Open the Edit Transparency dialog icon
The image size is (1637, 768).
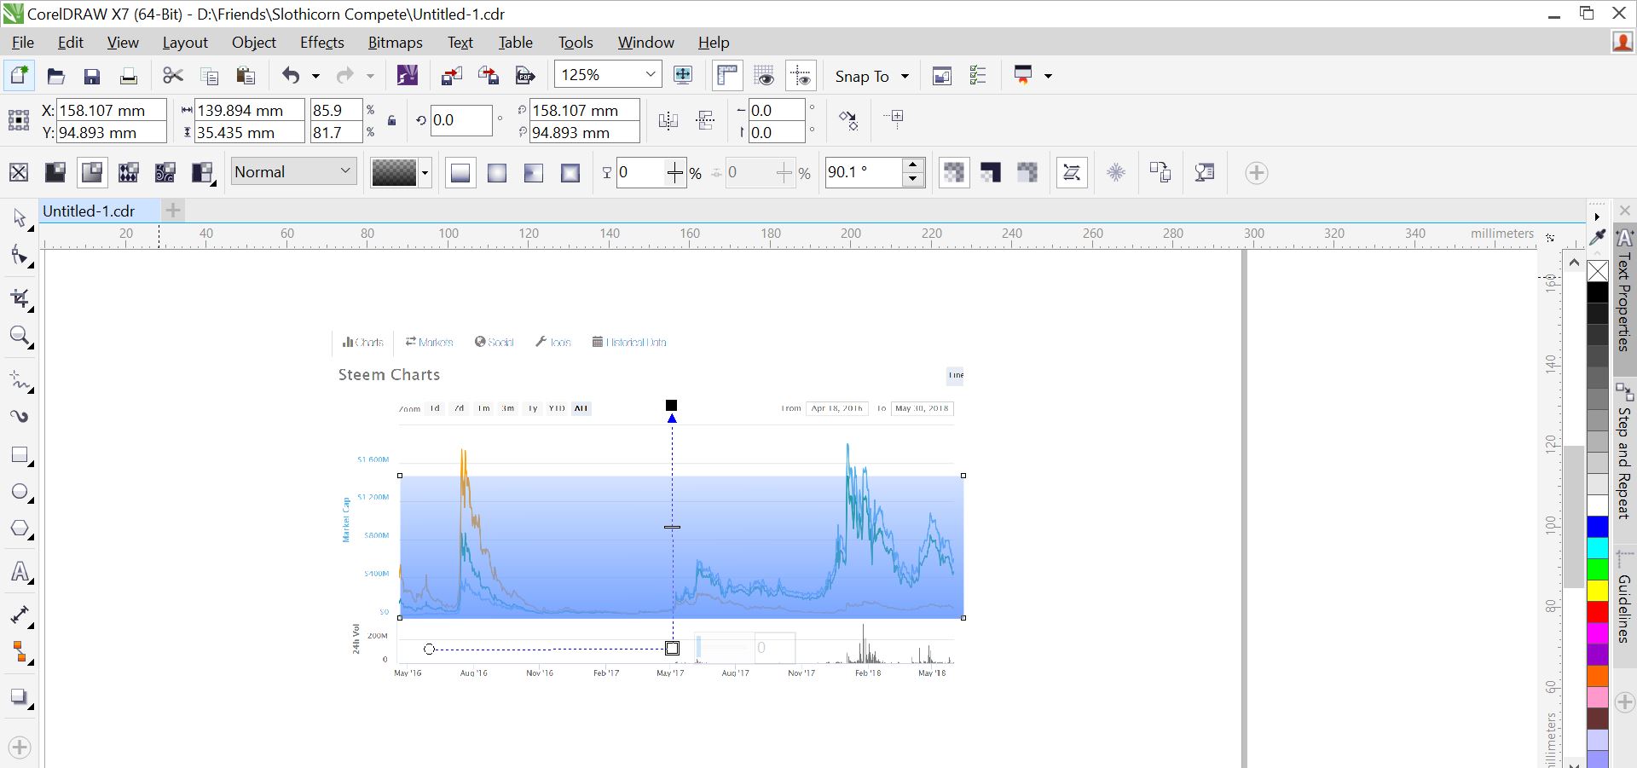click(1205, 173)
